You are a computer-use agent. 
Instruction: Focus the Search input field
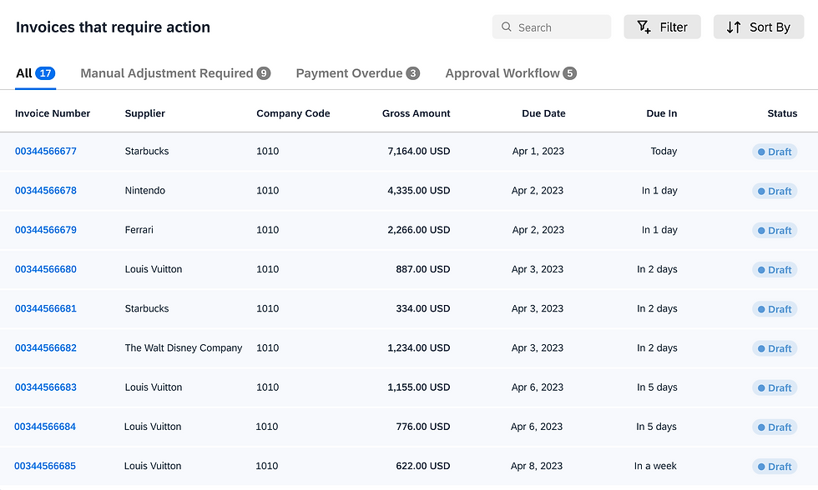552,27
